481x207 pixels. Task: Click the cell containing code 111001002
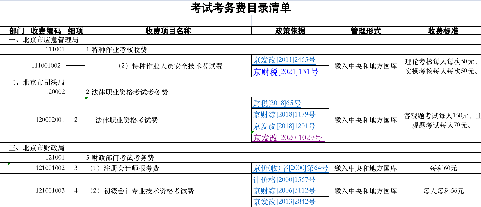(46, 66)
